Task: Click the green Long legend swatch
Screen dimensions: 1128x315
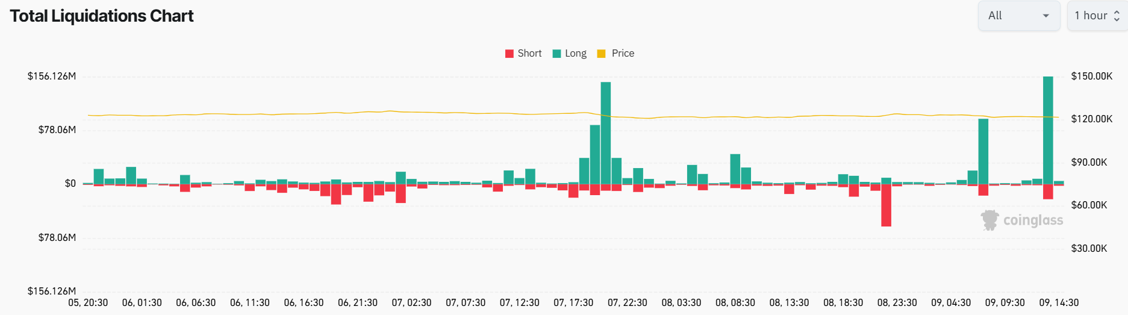Action: point(557,54)
